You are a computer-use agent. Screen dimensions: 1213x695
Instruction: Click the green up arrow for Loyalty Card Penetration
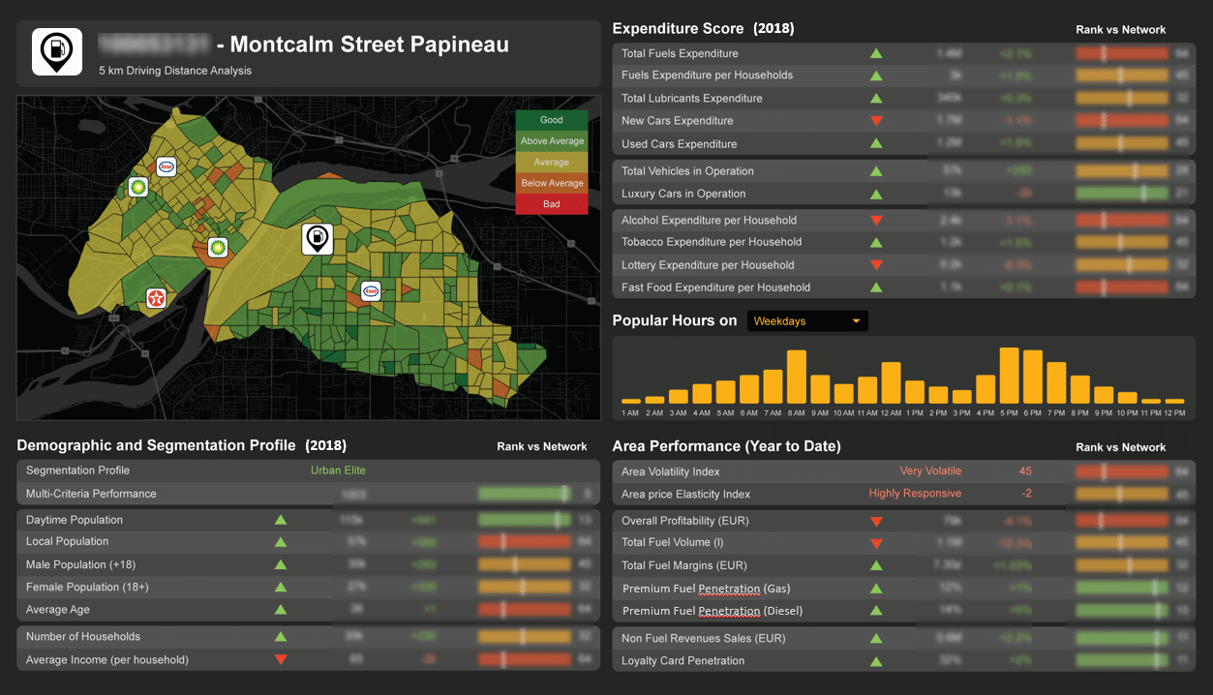point(876,661)
